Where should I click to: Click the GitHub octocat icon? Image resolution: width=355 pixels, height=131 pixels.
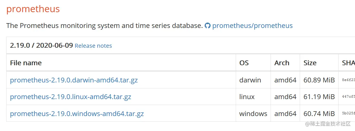tap(208, 26)
